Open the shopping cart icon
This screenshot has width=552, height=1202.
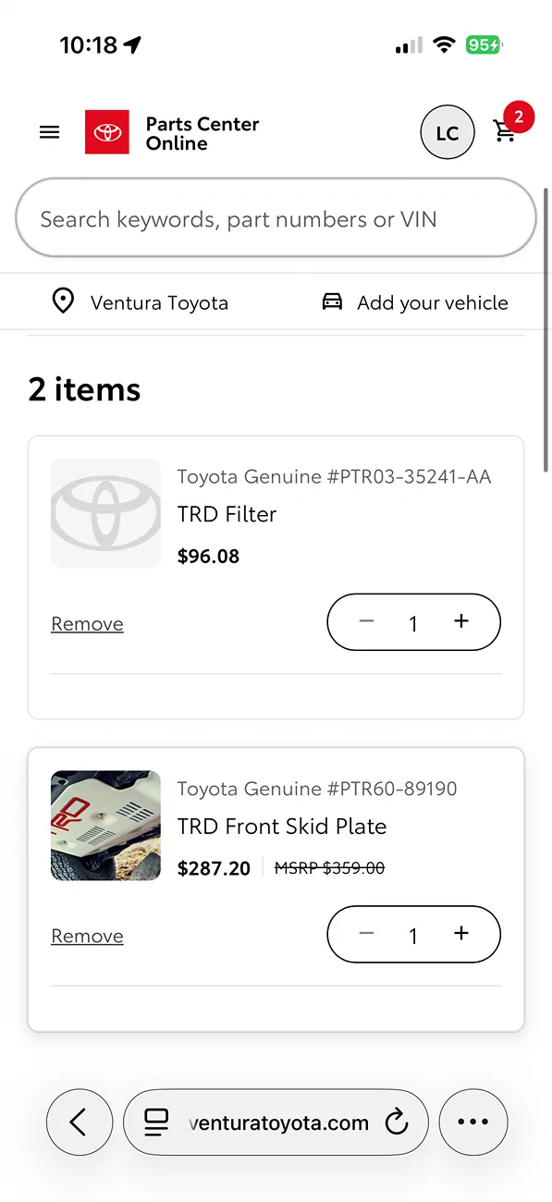coord(505,132)
